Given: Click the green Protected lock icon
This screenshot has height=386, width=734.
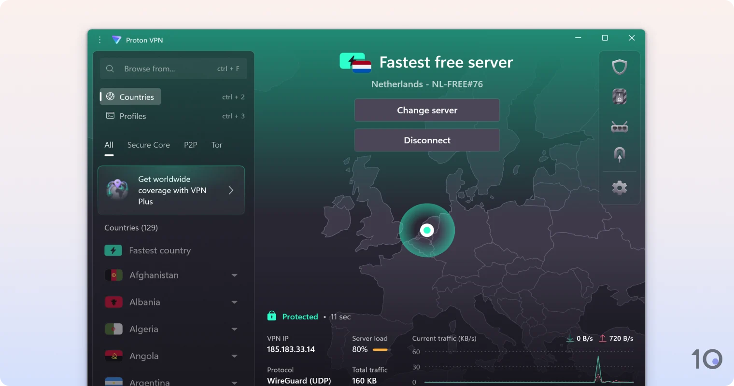Looking at the screenshot, I should 271,316.
